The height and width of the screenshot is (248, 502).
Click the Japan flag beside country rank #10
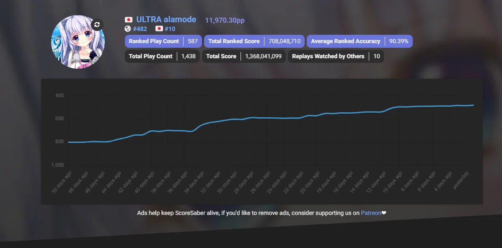(x=159, y=29)
